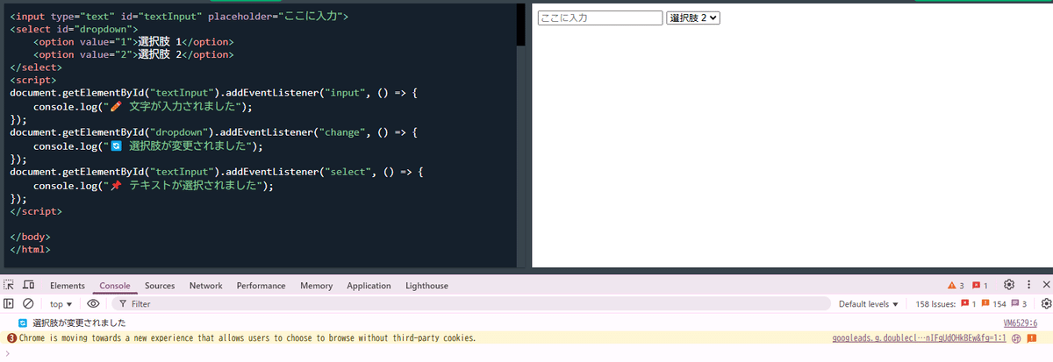Click the orange issue icon on cookie warning row
This screenshot has width=1053, height=362.
click(x=1032, y=338)
